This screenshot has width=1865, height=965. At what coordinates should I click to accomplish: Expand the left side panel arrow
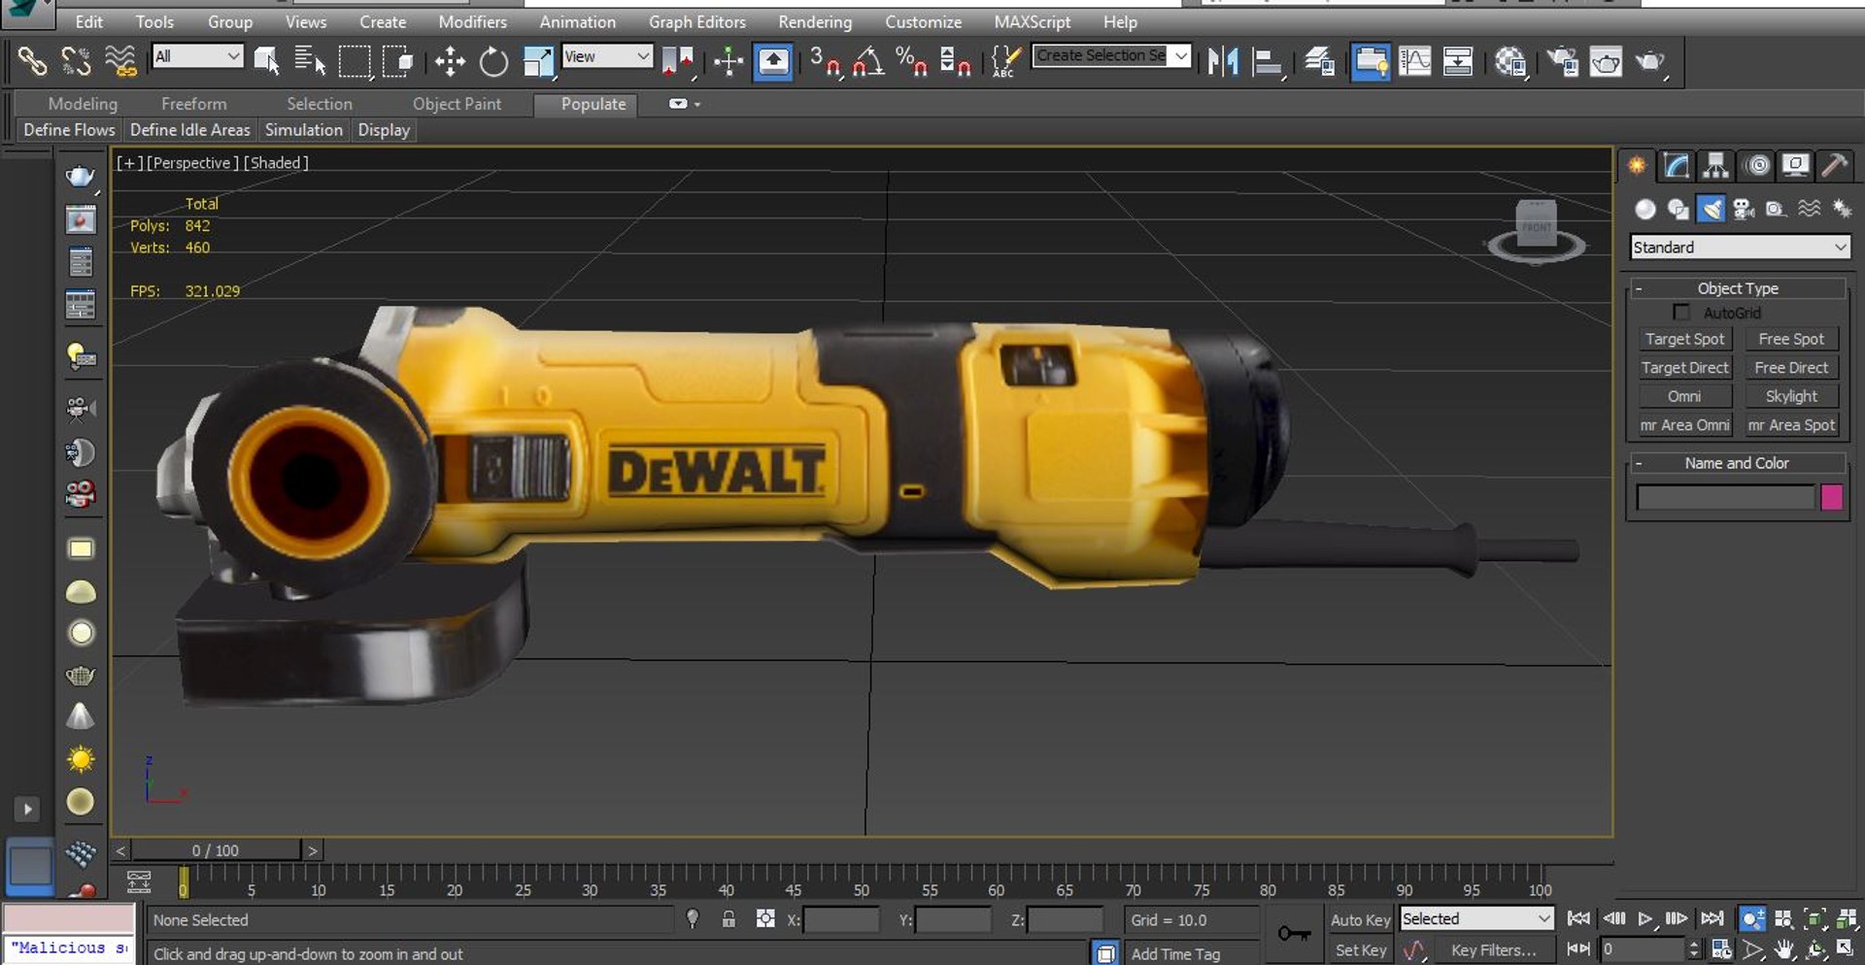click(x=27, y=809)
